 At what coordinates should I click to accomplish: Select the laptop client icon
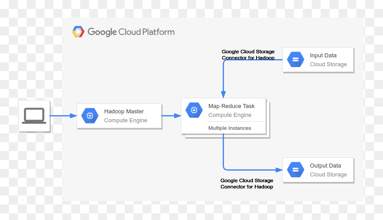[34, 116]
